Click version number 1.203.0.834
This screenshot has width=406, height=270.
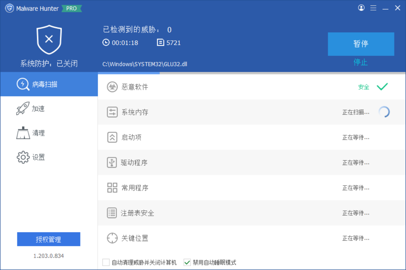point(49,256)
